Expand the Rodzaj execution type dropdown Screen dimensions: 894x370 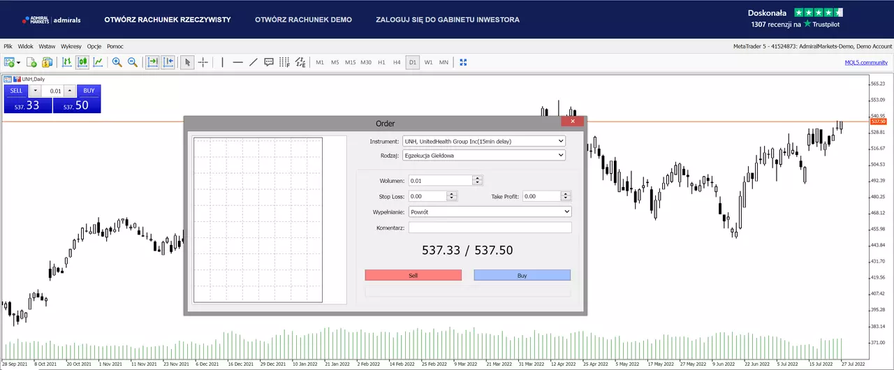pos(484,156)
